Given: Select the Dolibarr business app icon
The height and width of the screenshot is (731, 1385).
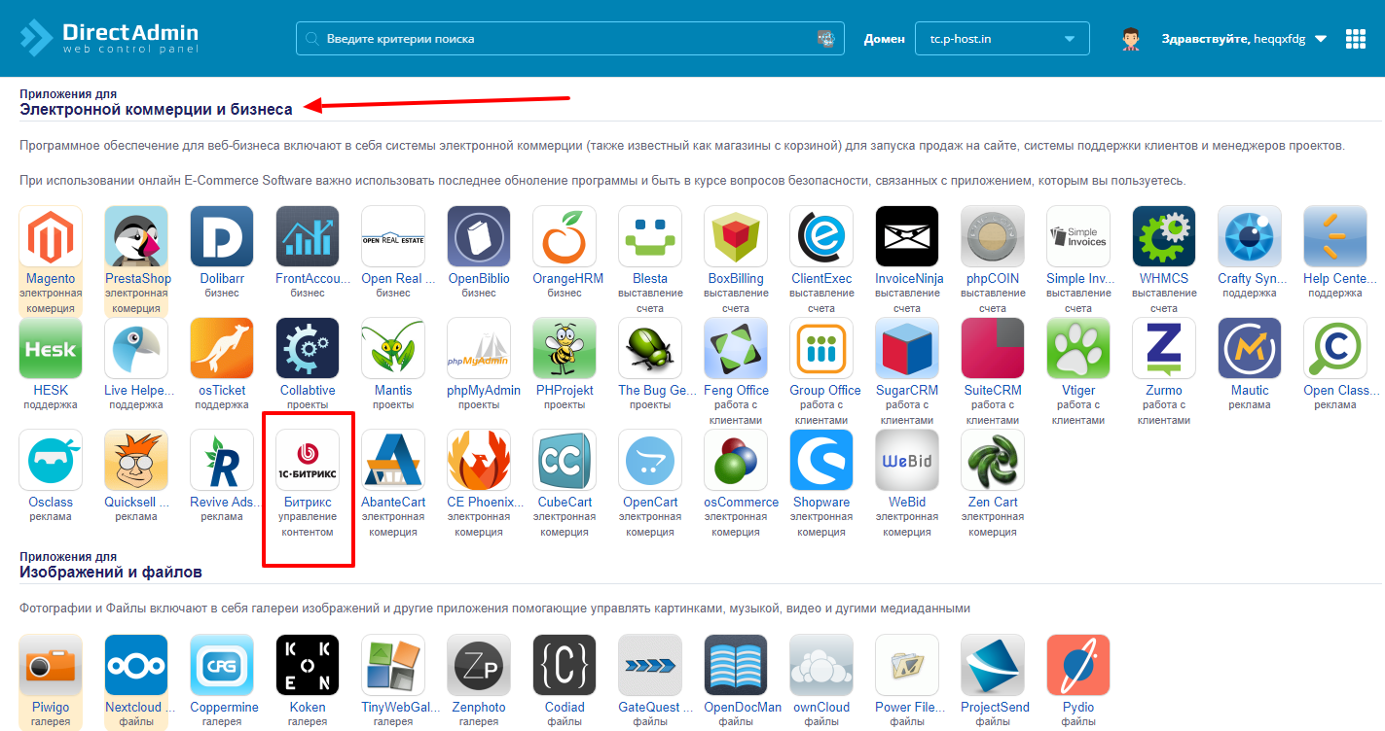Looking at the screenshot, I should point(222,236).
